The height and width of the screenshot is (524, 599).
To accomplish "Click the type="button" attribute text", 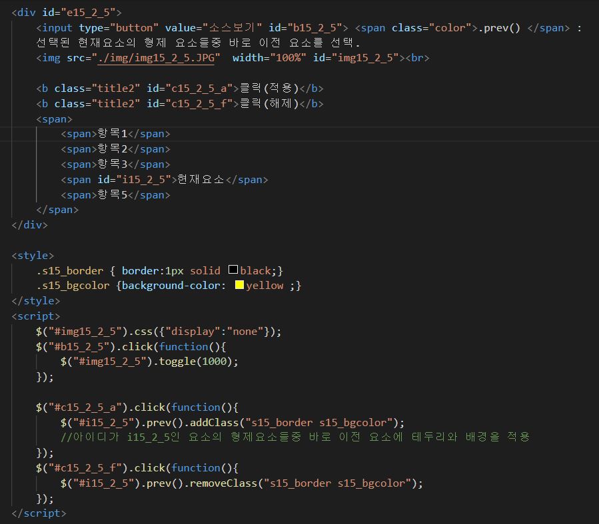I will click(119, 28).
